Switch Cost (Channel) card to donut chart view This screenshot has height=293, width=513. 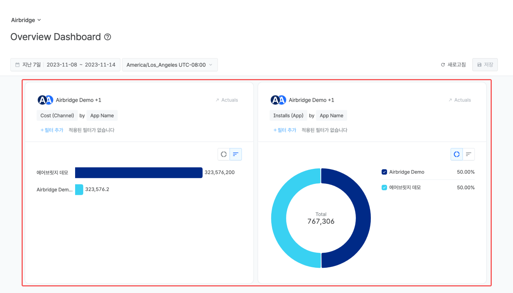point(224,155)
